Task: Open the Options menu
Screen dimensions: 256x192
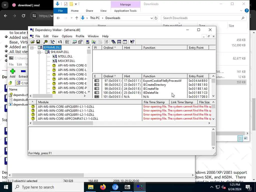Action: click(x=67, y=36)
